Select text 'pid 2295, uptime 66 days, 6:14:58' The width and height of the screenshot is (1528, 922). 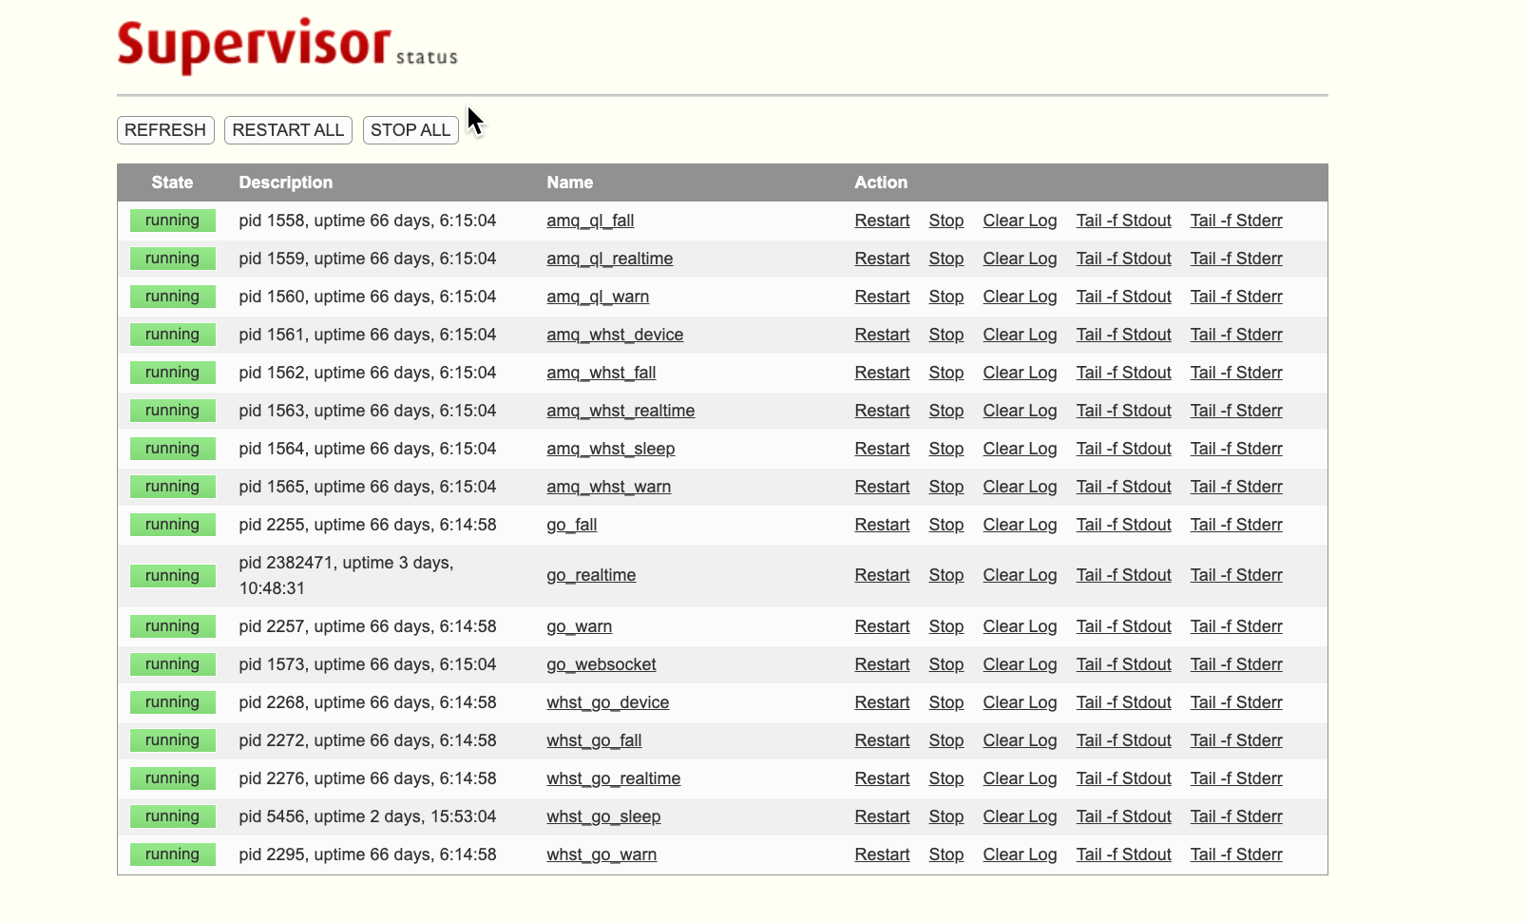point(367,855)
